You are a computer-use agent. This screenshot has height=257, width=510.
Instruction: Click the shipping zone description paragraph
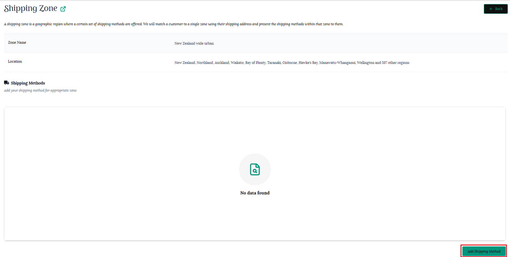(173, 24)
